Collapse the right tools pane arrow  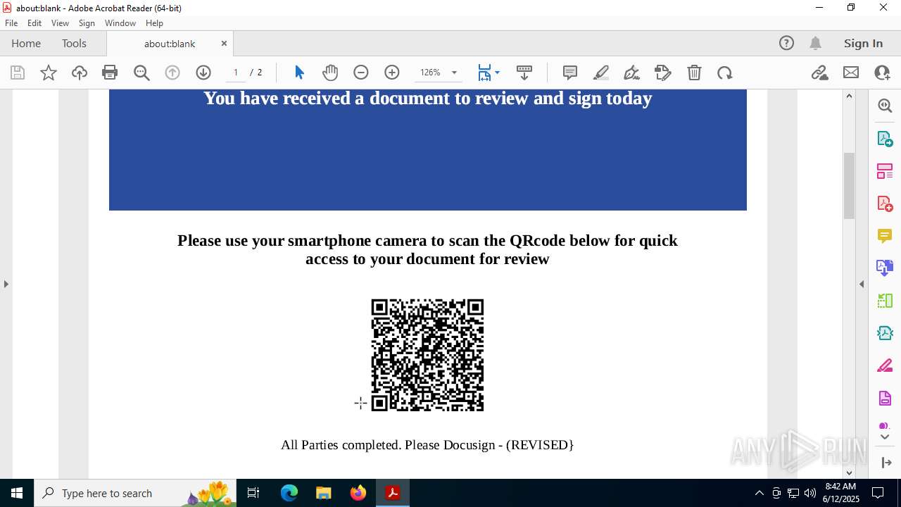coord(862,284)
